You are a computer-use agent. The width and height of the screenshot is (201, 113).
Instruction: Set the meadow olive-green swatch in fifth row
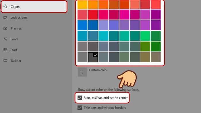coord(145,46)
